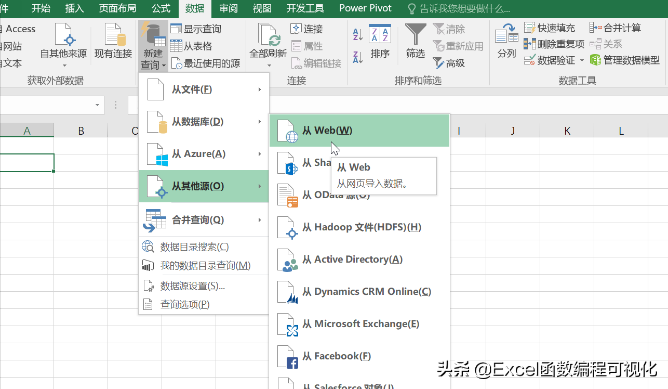Screen dimensions: 668x389
Task: Click 数据验证 button
Action: coord(550,60)
